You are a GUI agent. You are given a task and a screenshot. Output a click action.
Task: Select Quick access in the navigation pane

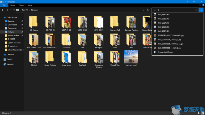pos(12,18)
